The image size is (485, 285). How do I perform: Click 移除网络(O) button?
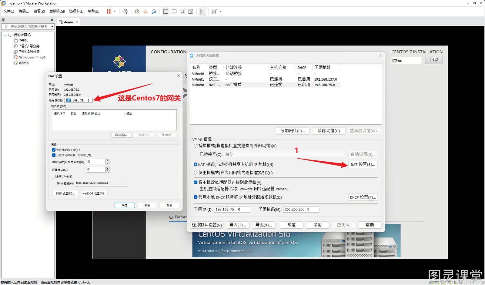click(329, 131)
